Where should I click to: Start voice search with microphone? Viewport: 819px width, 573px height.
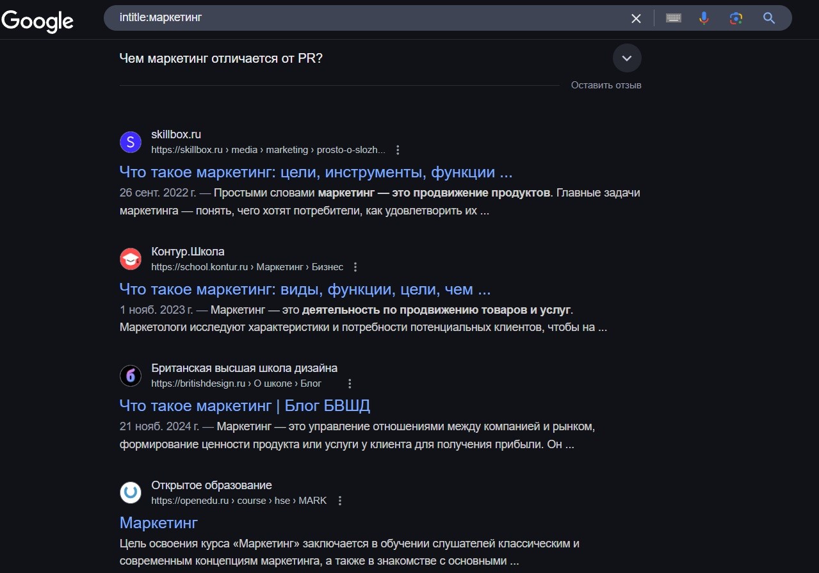coord(704,19)
